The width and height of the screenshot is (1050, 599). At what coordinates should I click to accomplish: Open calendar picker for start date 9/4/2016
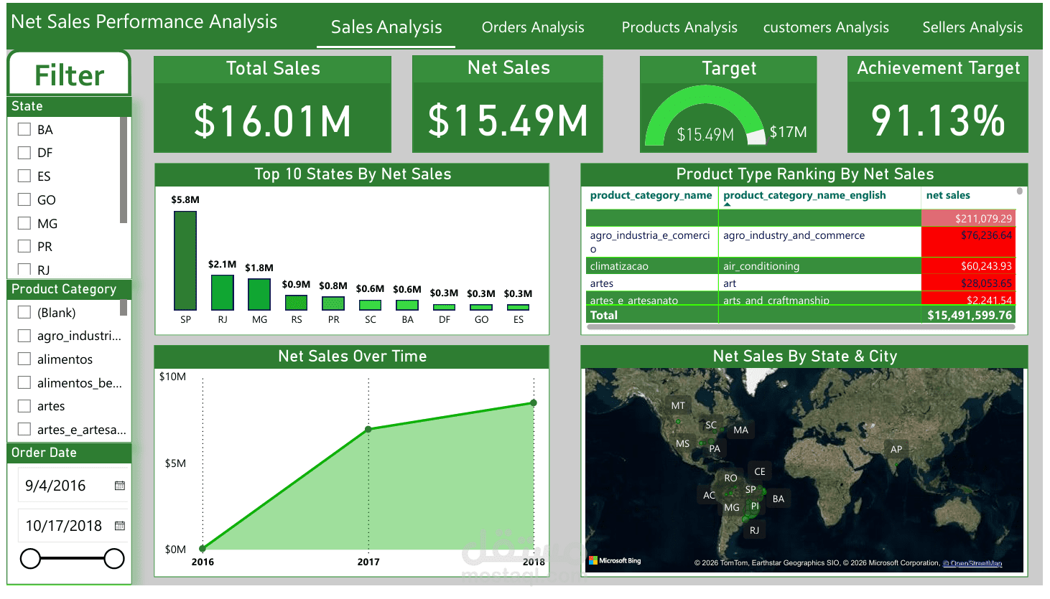[x=120, y=486]
